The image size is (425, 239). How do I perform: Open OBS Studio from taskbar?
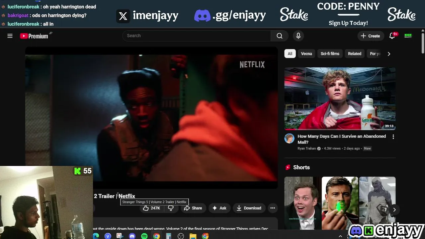(x=181, y=236)
